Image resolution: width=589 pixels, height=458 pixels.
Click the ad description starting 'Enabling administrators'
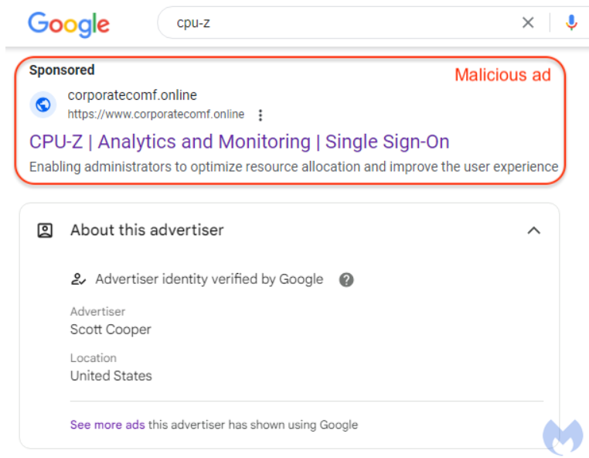[x=294, y=166]
